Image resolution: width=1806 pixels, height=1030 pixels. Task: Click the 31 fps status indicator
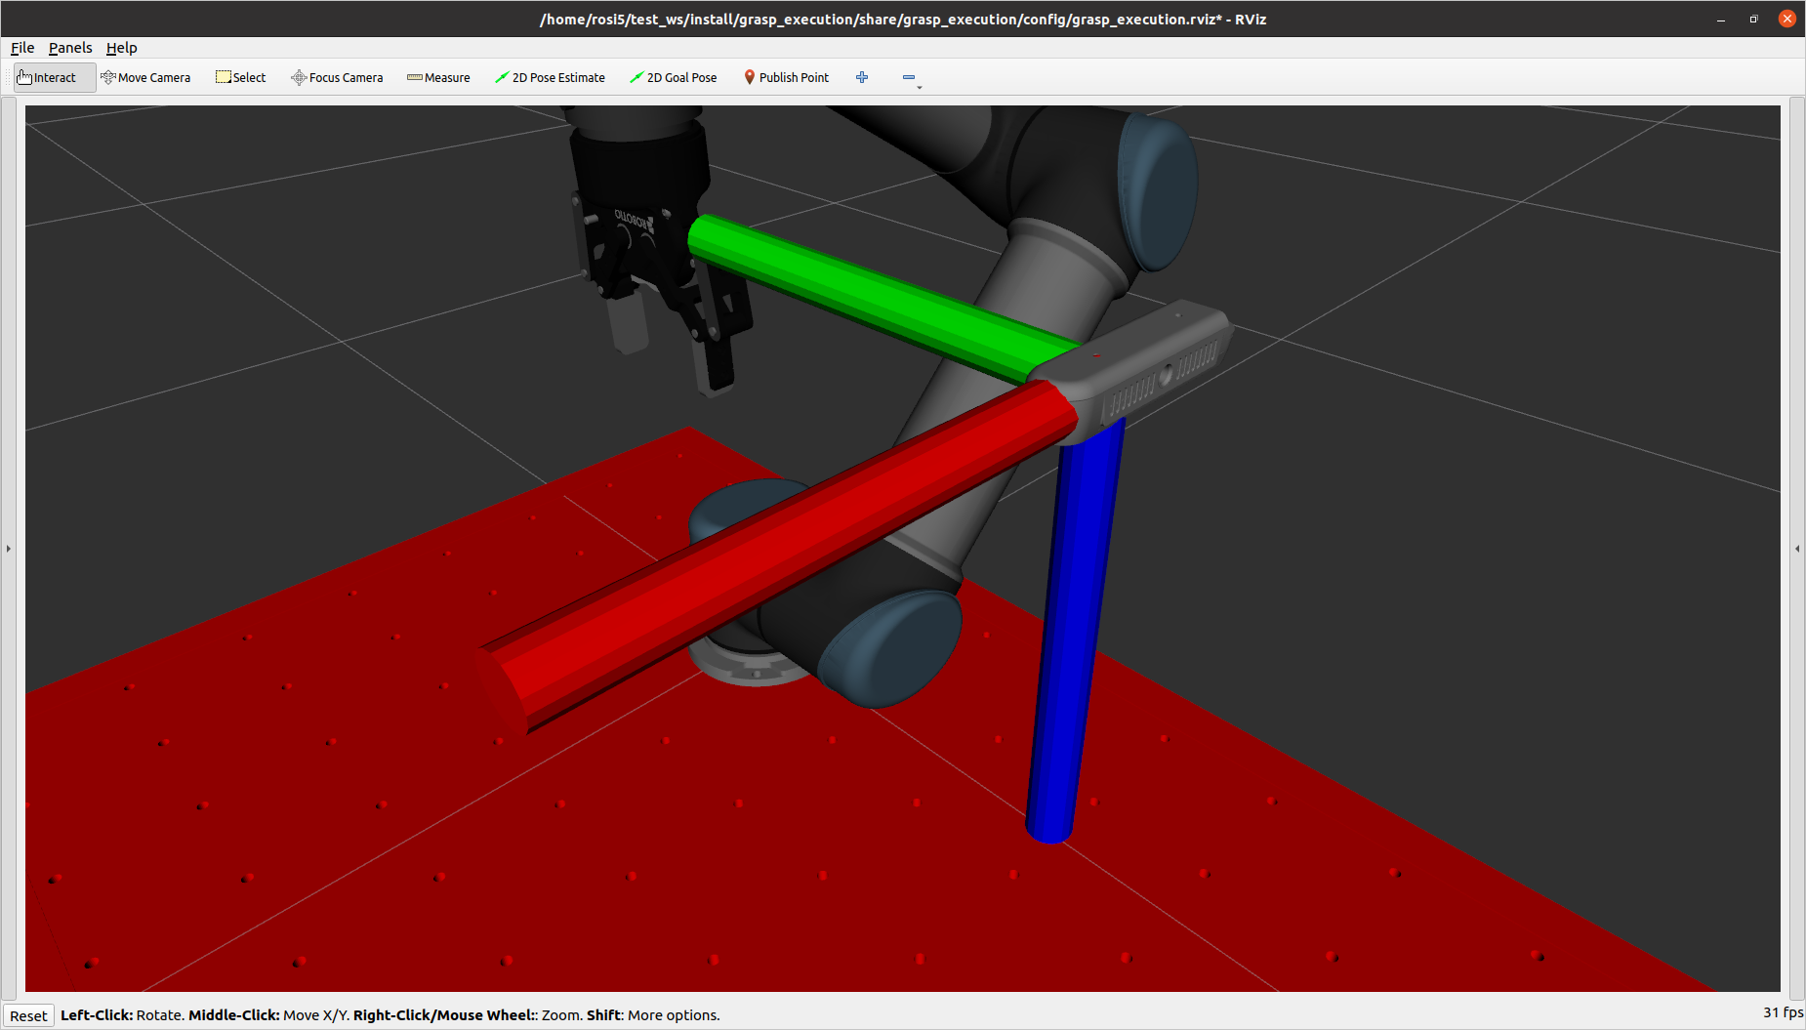tap(1783, 1012)
